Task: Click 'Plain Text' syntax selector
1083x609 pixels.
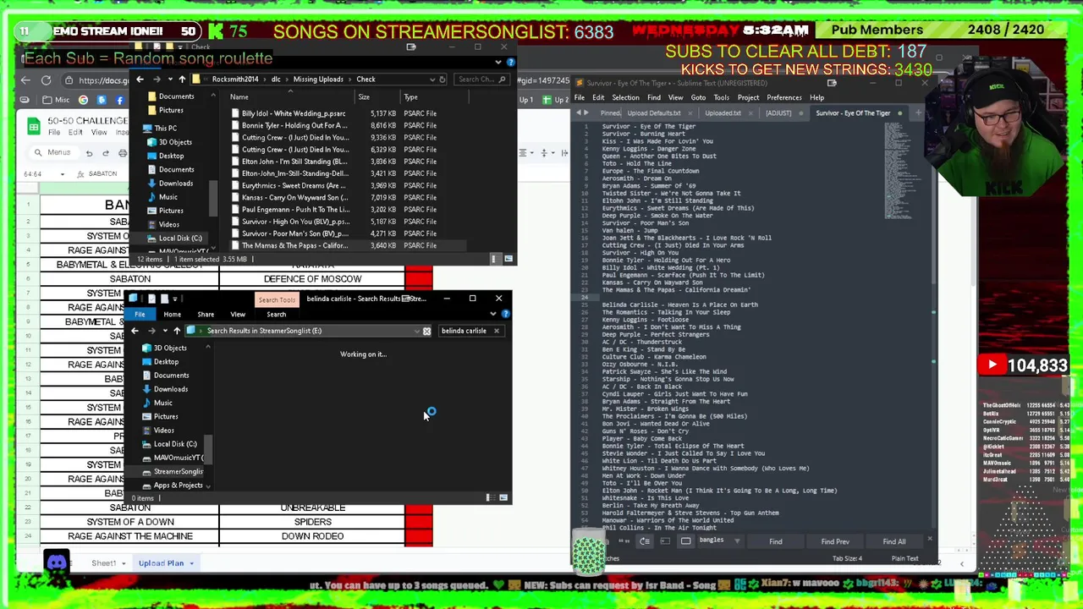Action: pos(904,558)
